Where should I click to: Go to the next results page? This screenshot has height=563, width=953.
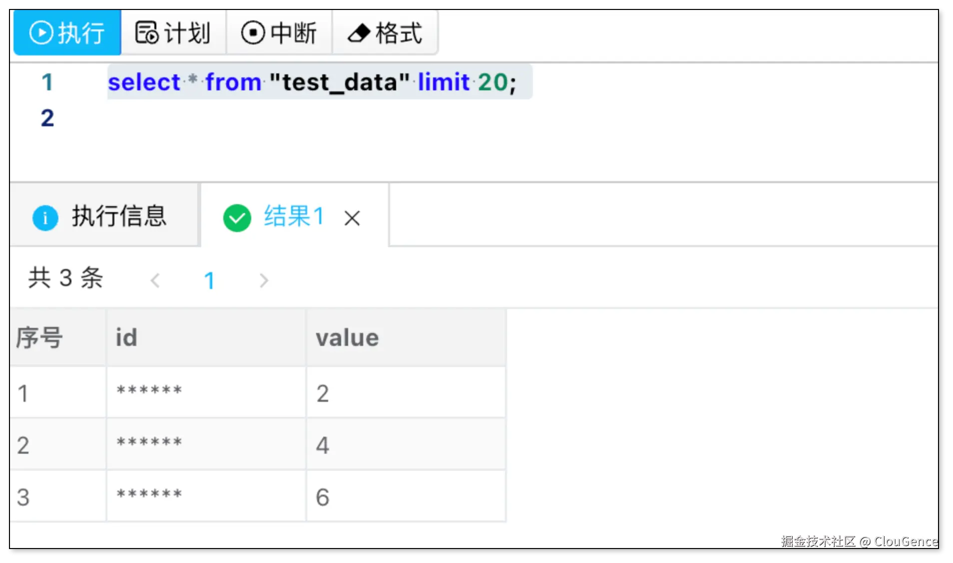click(264, 281)
